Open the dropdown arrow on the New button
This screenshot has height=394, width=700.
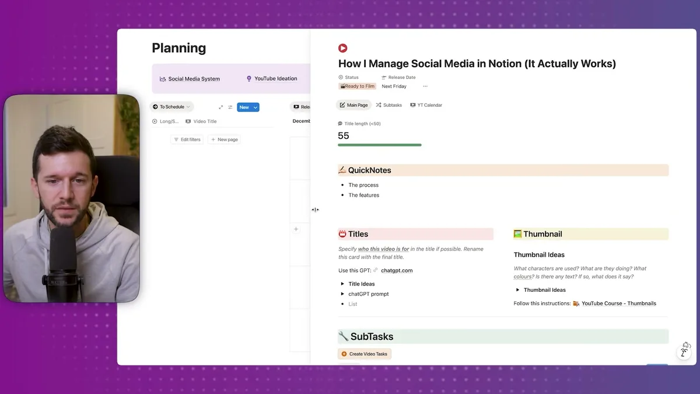[254, 107]
